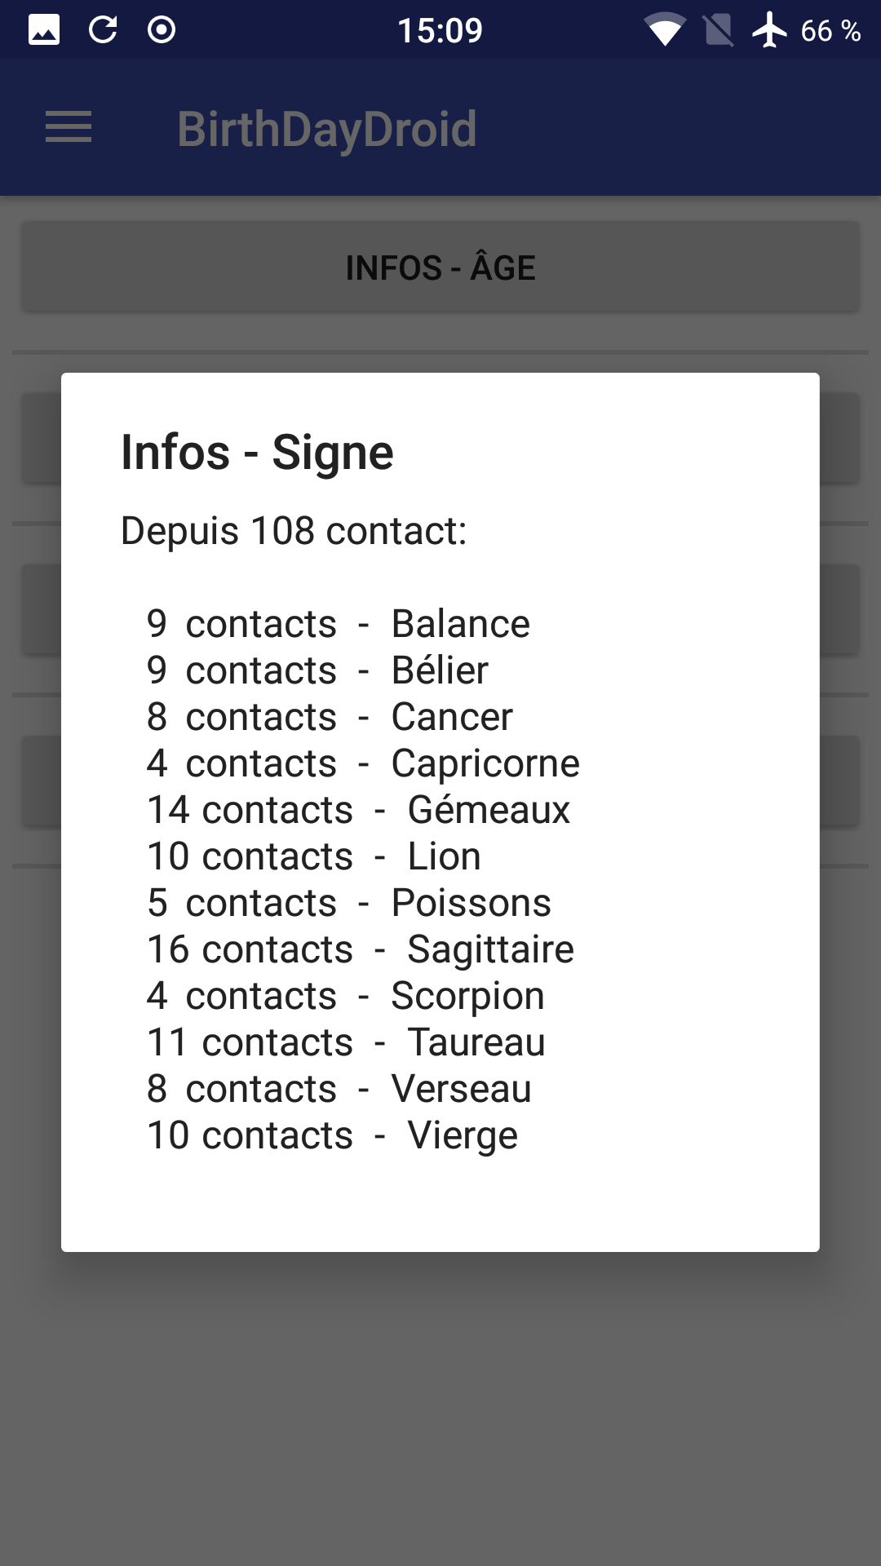Tap the no SIM card icon
This screenshot has width=881, height=1566.
[x=718, y=31]
